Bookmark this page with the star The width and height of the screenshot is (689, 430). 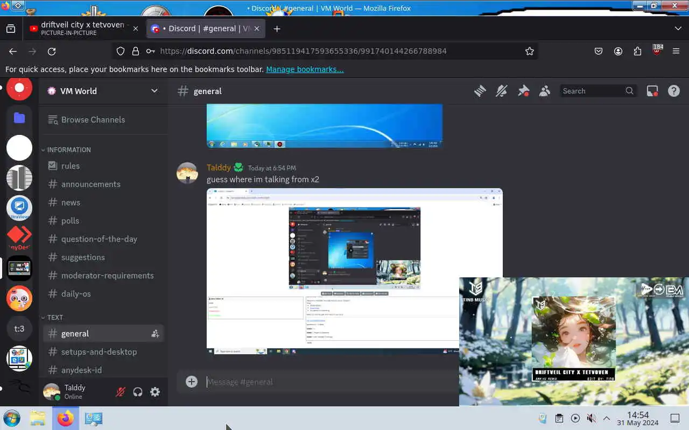pos(530,51)
